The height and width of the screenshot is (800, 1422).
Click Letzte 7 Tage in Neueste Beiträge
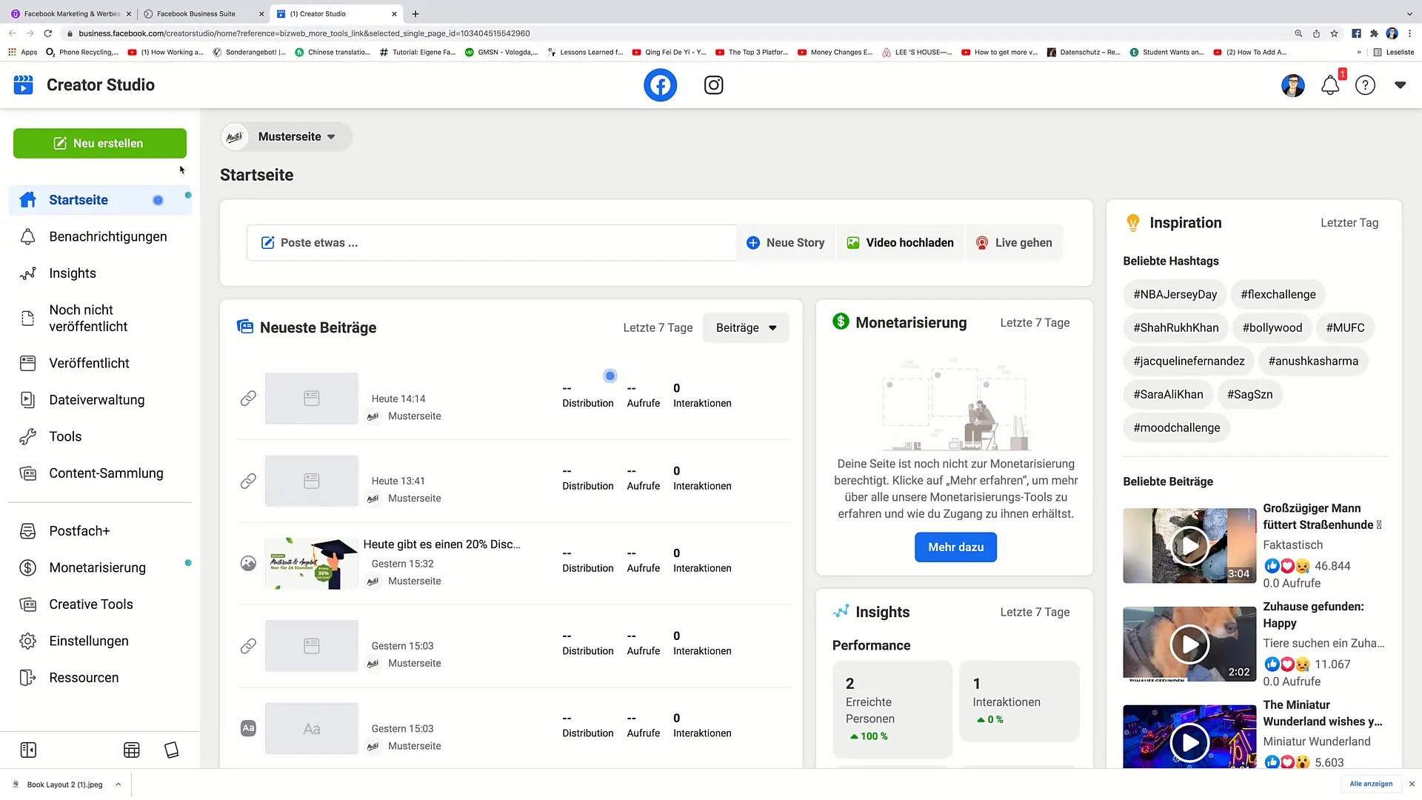658,327
